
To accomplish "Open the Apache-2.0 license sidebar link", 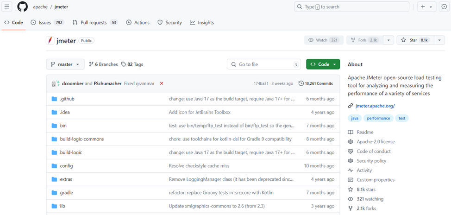I will [x=376, y=142].
